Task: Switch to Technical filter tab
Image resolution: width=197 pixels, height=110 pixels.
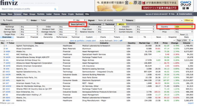Action: [x=110, y=24]
